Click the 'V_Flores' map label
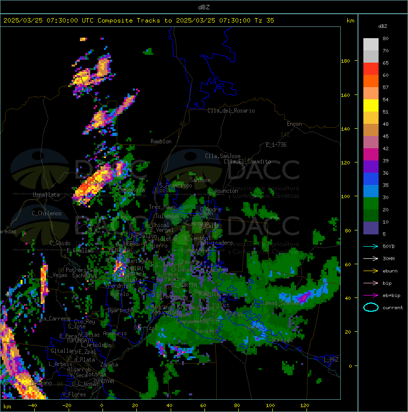This screenshot has height=412, width=408. coord(74,394)
